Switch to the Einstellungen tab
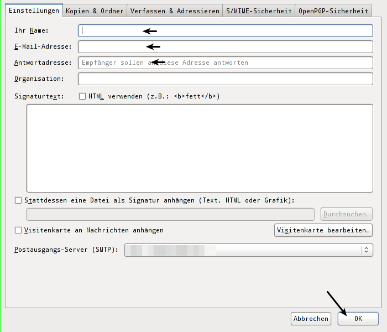 pos(34,11)
